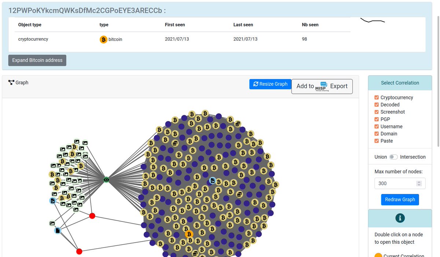The height and width of the screenshot is (257, 440).
Task: Click the info circle icon in the side panel
Action: tap(400, 218)
